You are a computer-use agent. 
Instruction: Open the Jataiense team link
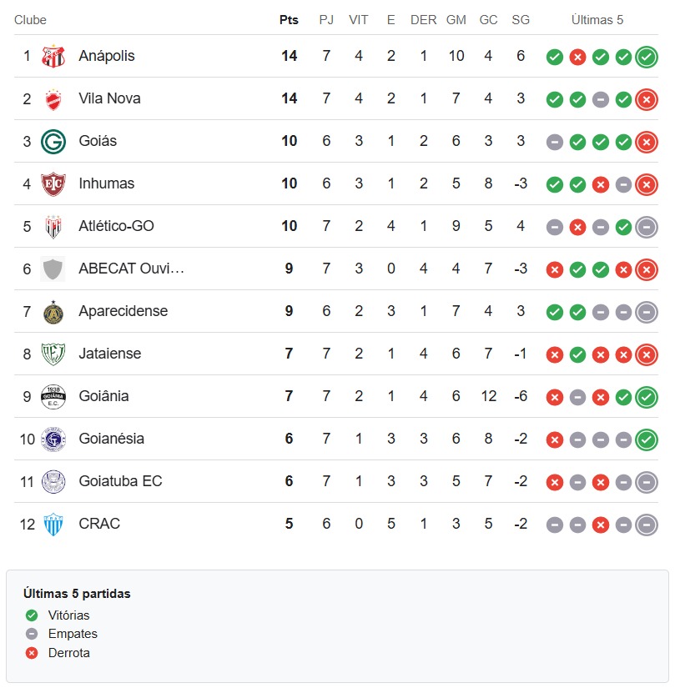tap(110, 354)
